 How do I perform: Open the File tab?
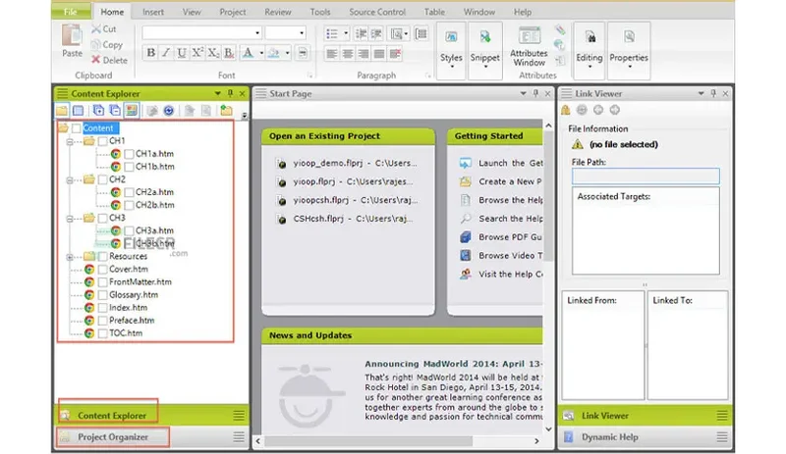tap(71, 12)
